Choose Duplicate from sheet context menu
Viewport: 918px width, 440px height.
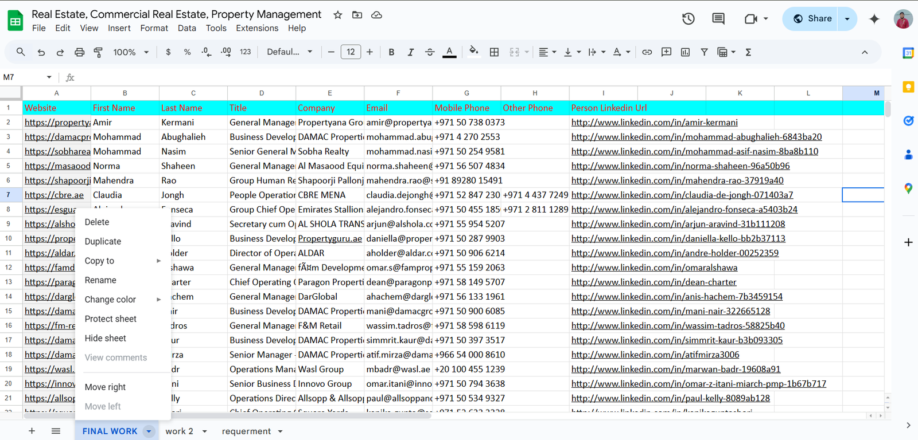tap(123, 242)
